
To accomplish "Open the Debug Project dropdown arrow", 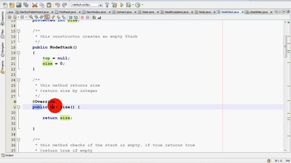I will [x=133, y=5].
